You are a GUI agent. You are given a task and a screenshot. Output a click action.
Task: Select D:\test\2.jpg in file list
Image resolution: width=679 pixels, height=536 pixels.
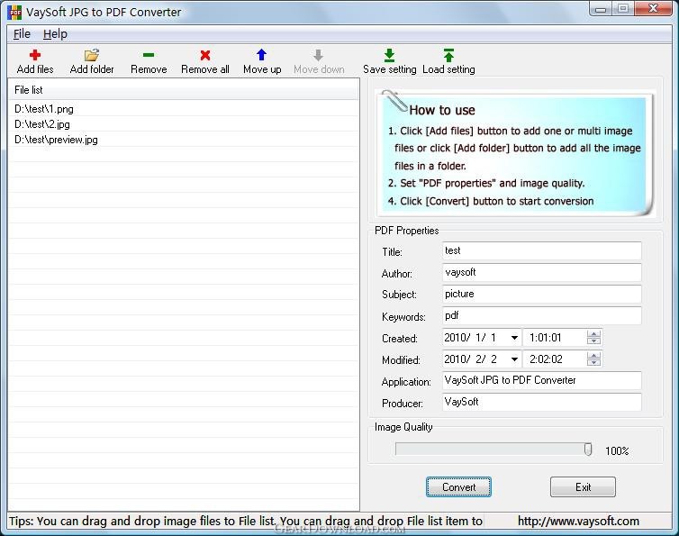pos(42,124)
